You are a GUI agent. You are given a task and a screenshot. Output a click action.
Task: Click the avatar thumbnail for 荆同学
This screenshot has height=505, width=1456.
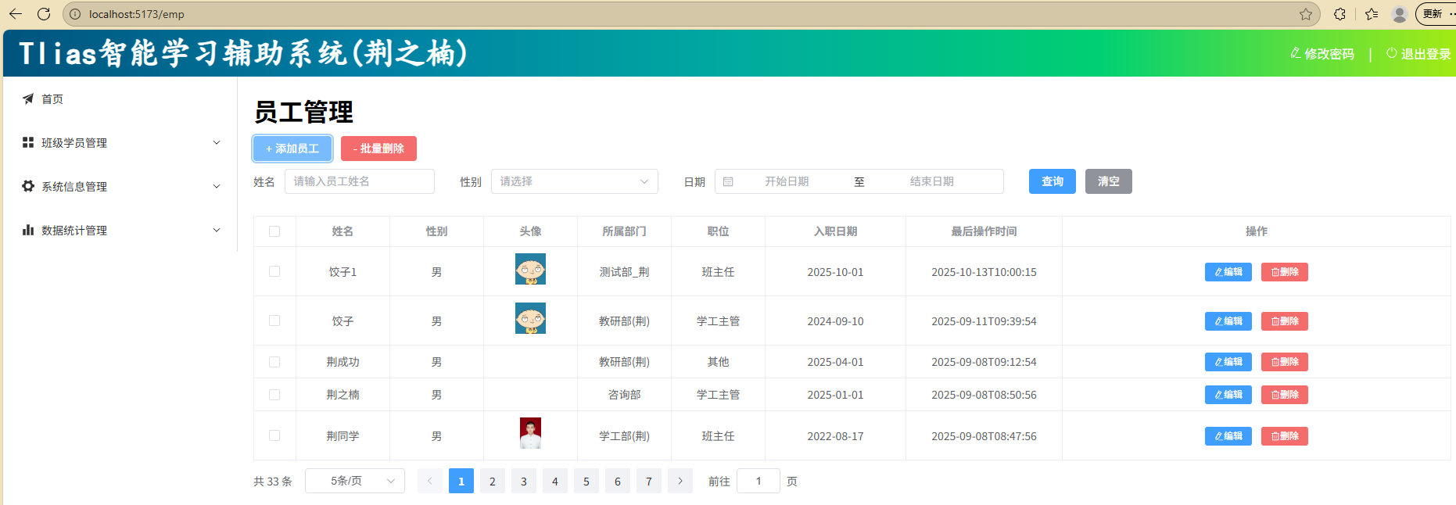click(530, 433)
